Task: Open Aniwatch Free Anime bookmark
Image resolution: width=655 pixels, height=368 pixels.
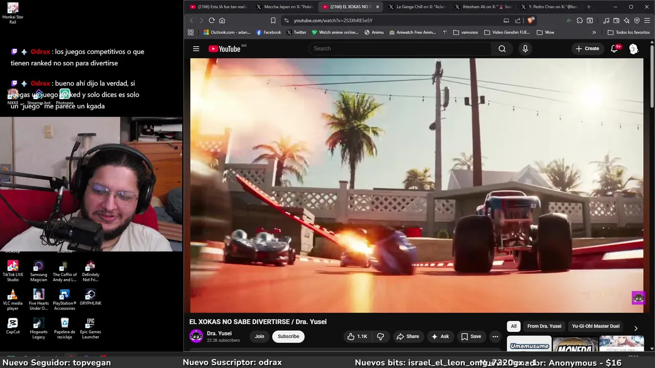Action: pyautogui.click(x=412, y=32)
